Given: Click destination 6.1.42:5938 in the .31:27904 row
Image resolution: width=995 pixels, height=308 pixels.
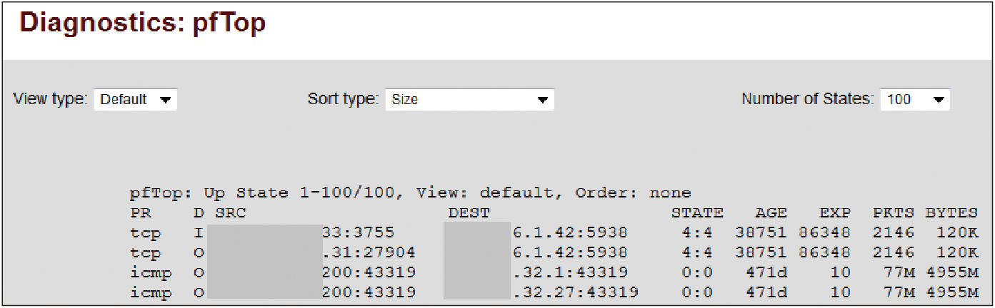Looking at the screenshot, I should point(570,252).
